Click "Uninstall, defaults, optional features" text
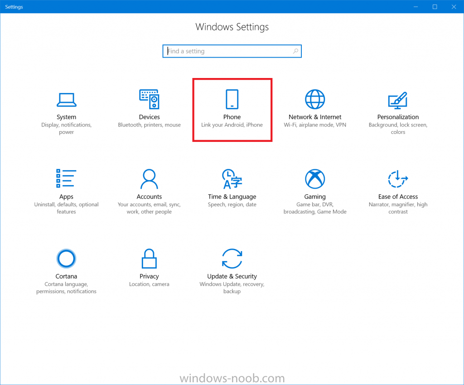This screenshot has width=464, height=385. click(66, 208)
